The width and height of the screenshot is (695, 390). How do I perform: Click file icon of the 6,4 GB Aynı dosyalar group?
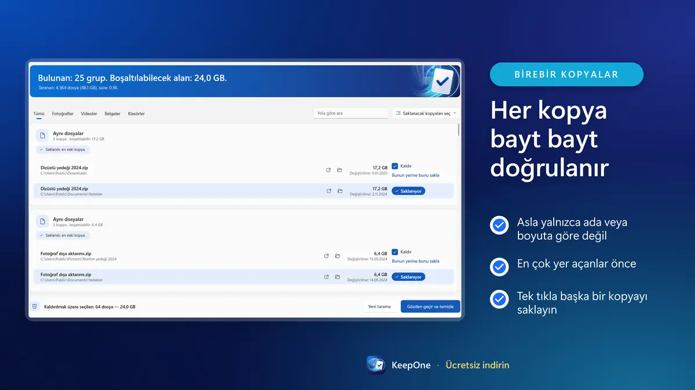pyautogui.click(x=42, y=221)
